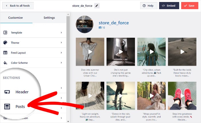Click the 'Dance in the rain' caption
Viewport: 201px width, 123px height.
click(x=121, y=117)
